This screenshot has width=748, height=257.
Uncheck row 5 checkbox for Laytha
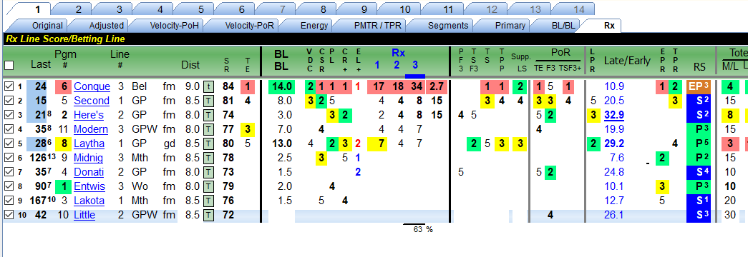[9, 143]
